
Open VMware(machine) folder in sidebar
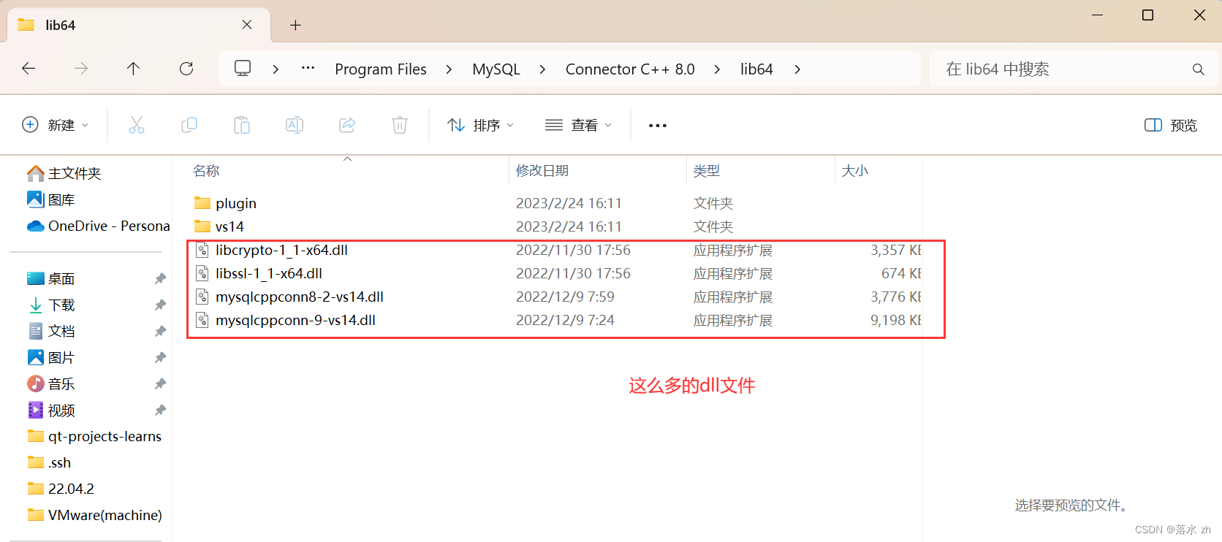(94, 515)
